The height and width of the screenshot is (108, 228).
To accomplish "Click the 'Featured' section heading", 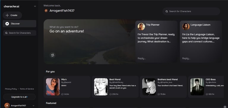I will point(51,103).
